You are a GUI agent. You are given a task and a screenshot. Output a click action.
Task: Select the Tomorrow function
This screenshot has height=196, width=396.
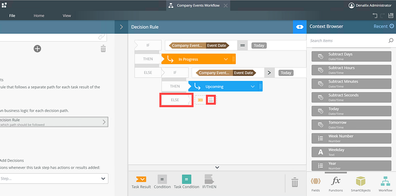(x=351, y=125)
